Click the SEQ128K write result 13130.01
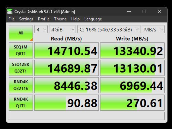172x129 pixels. point(132,68)
